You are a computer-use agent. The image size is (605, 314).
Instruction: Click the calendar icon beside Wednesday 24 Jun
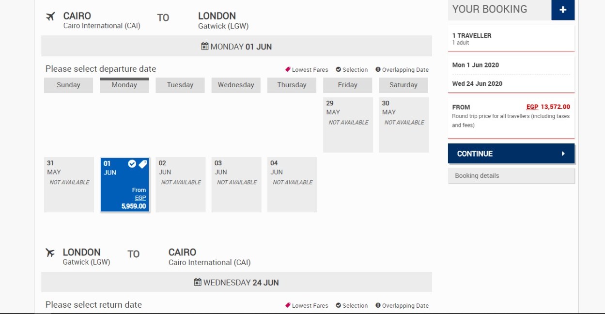click(198, 282)
